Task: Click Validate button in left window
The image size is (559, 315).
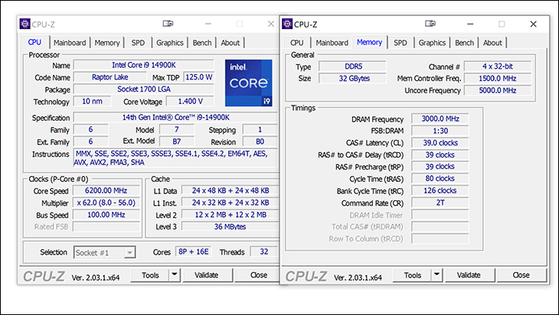Action: coord(207,275)
